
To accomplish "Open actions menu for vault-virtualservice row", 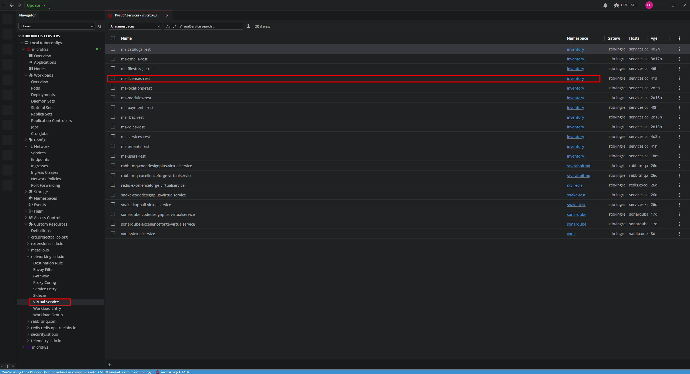I will pyautogui.click(x=679, y=234).
